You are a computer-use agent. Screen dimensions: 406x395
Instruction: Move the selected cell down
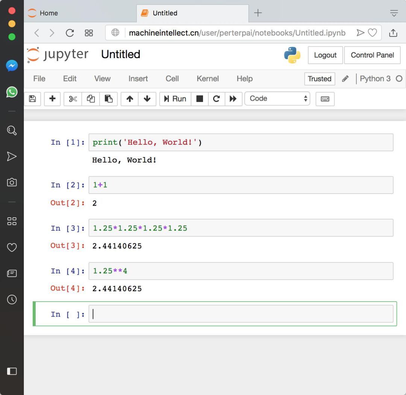point(147,99)
